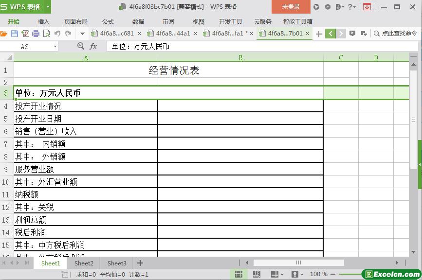This screenshot has height=280, width=422.
Task: Click the search command magnifier box
Action: tap(395, 34)
